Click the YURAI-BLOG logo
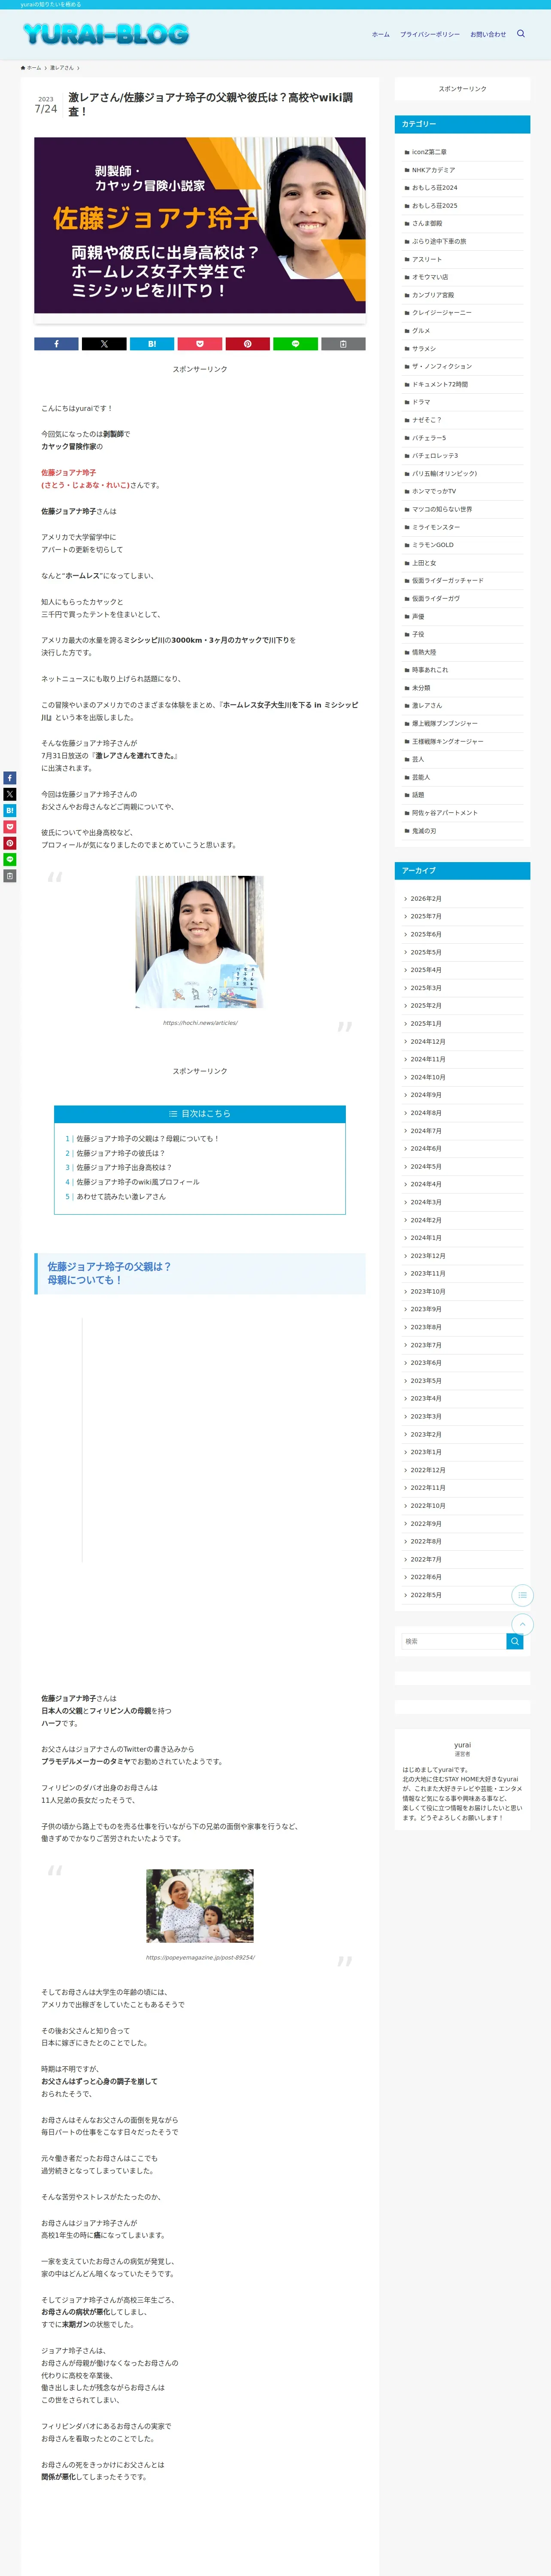Image resolution: width=551 pixels, height=2576 pixels. pyautogui.click(x=106, y=34)
